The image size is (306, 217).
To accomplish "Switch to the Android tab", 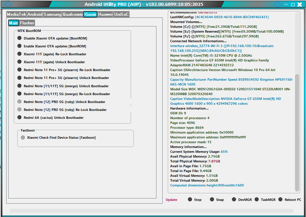I will coord(35,14).
